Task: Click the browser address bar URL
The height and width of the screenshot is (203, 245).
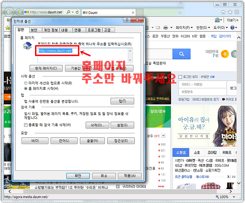Action: (47, 12)
